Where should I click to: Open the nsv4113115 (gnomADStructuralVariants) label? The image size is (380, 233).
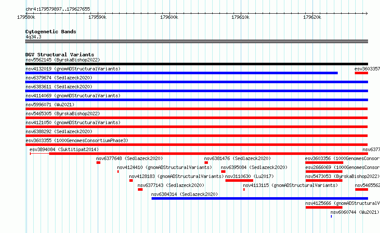(x=290, y=185)
